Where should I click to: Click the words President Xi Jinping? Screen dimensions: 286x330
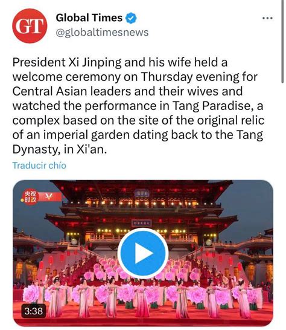coord(67,62)
